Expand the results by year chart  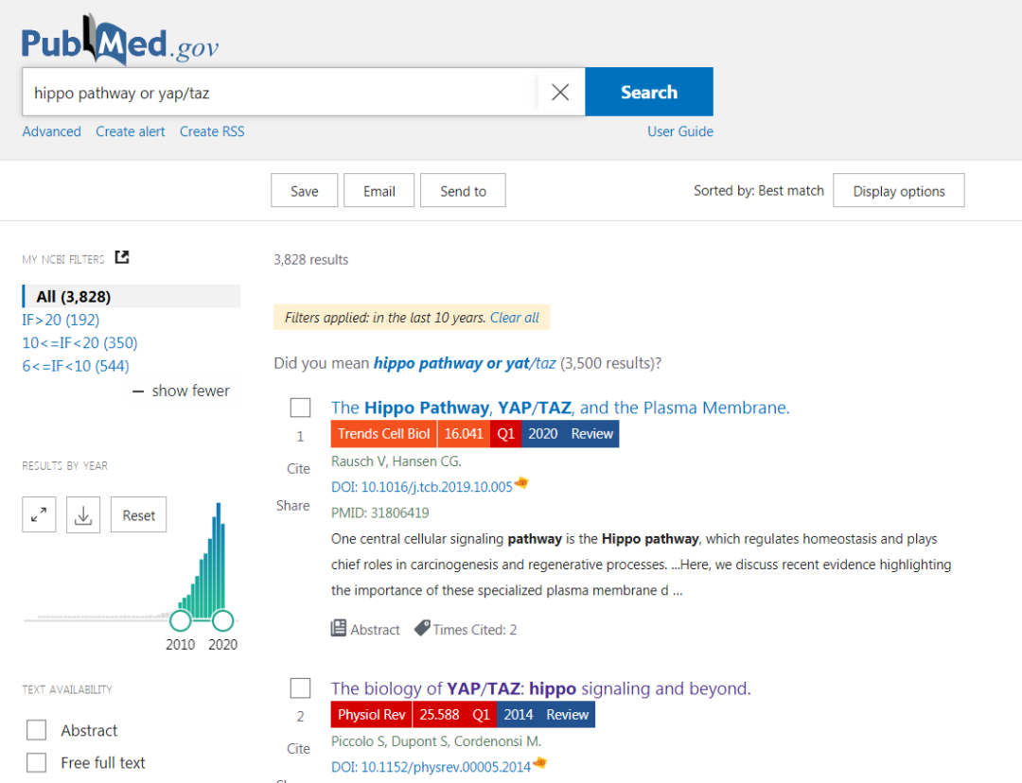click(39, 515)
